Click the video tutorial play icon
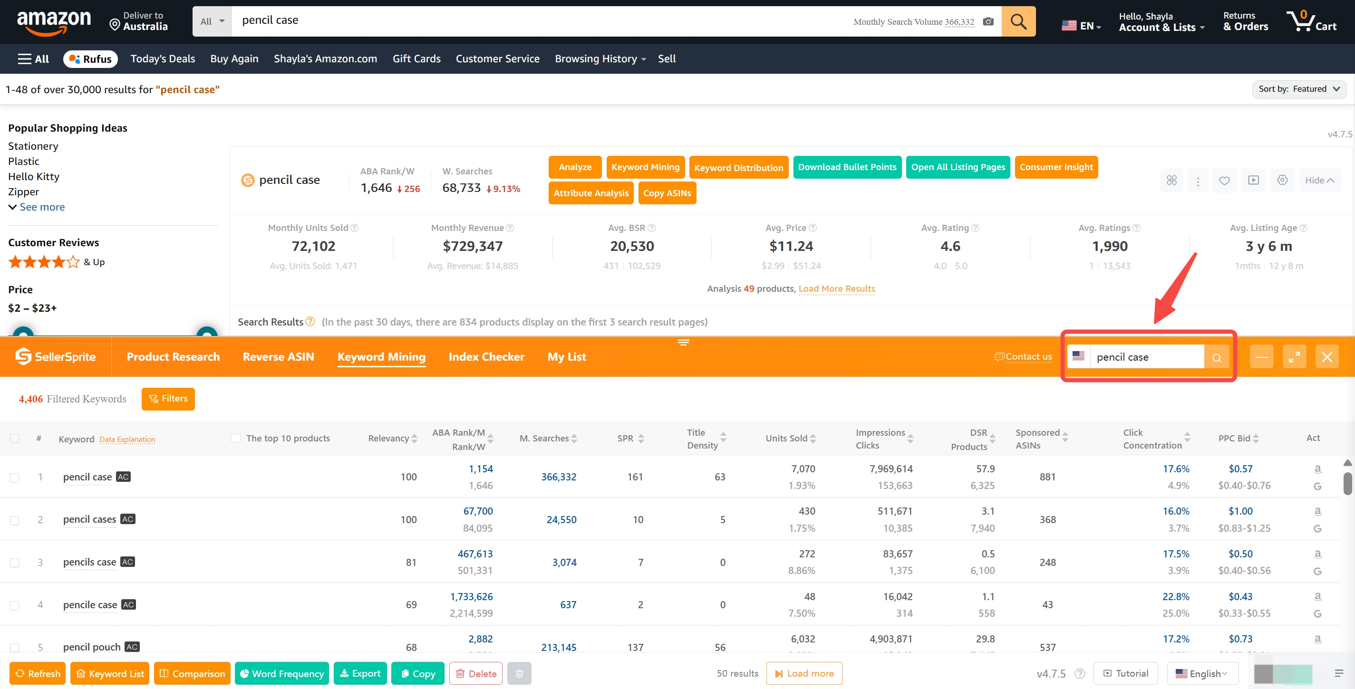This screenshot has width=1355, height=689. [1253, 180]
